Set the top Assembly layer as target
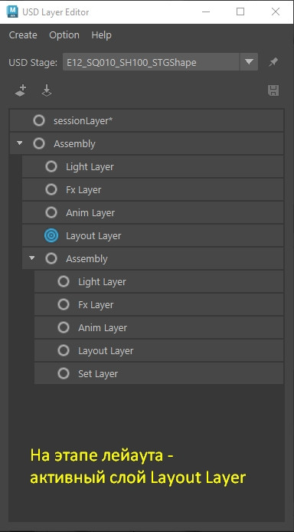The image size is (294, 532). [39, 143]
